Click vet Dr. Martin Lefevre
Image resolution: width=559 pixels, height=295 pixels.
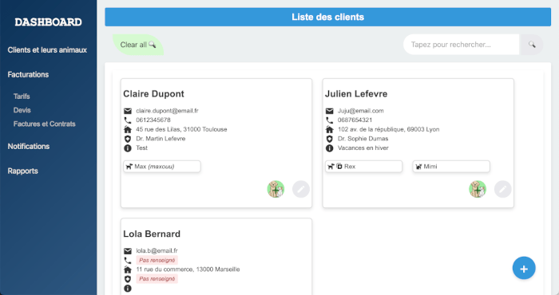click(161, 139)
